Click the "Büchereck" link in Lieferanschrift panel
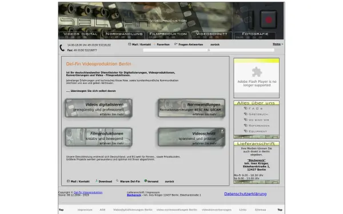Image resolution: width=343 pixels, height=214 pixels. [256, 160]
